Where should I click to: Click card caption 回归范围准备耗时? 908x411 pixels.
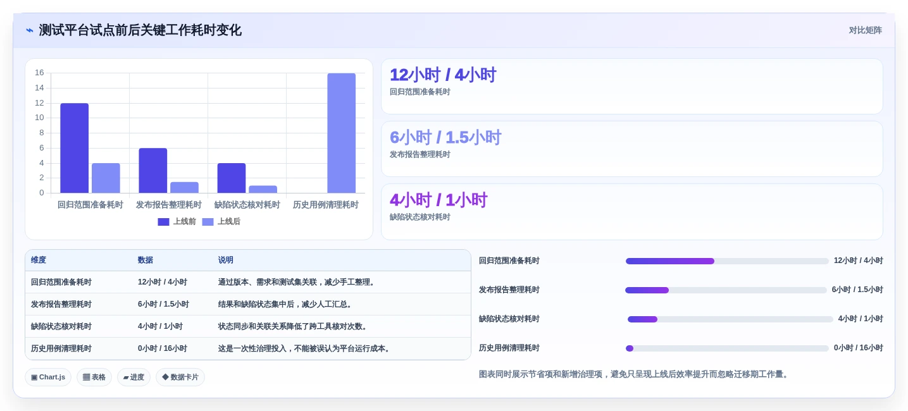coord(420,92)
